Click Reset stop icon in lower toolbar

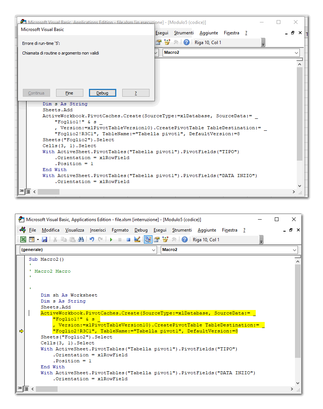click(x=129, y=239)
